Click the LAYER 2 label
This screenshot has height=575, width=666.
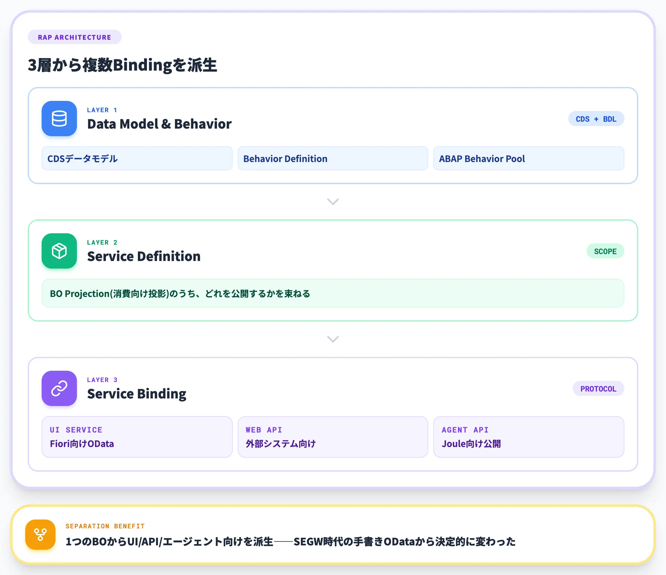102,242
